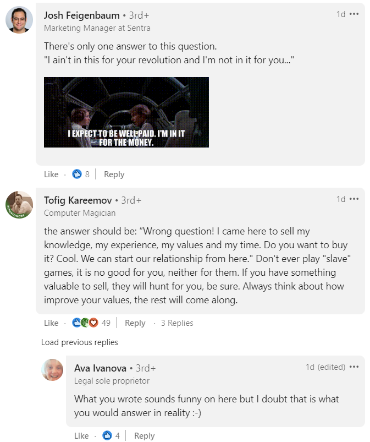
Task: Like Josh Feigenbaum's comment
Action: 51,174
